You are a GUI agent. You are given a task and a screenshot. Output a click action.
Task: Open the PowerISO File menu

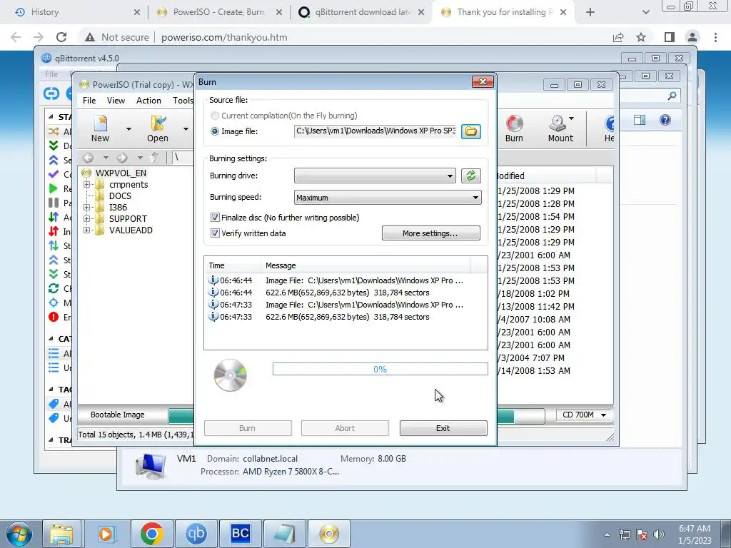(x=89, y=101)
